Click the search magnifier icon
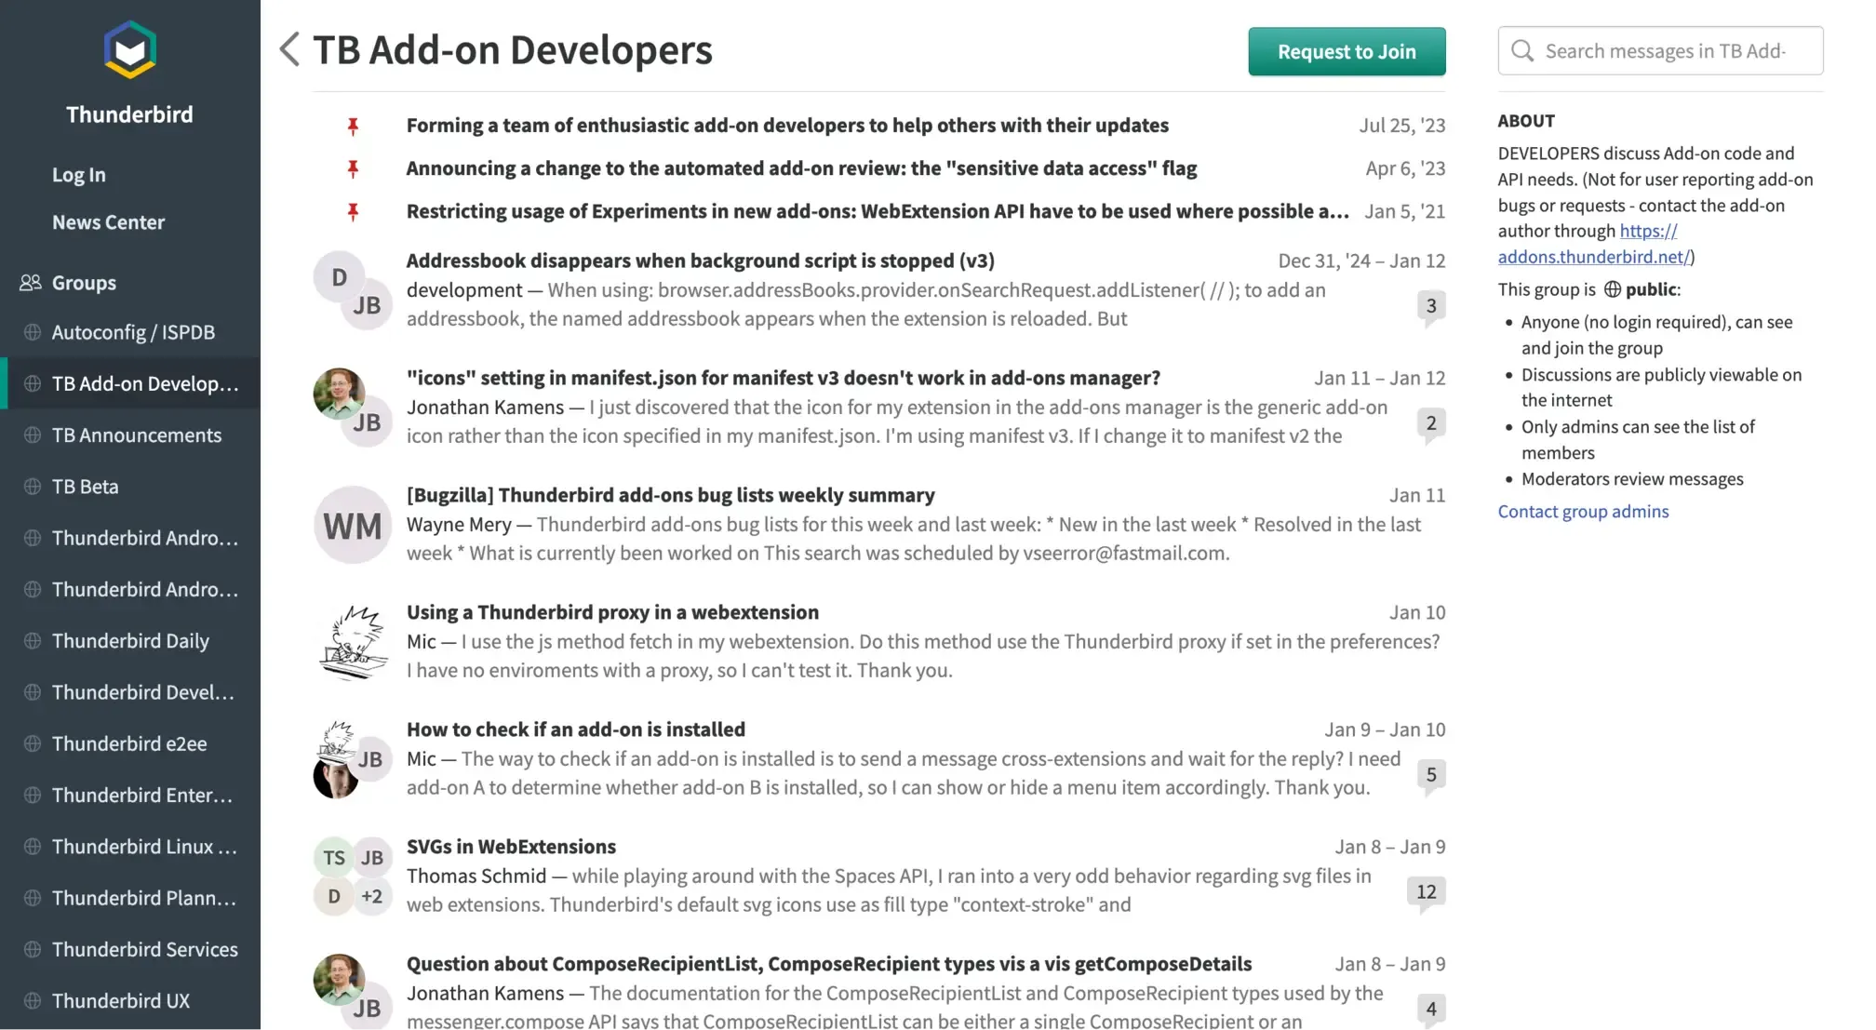The image size is (1876, 1030). (x=1522, y=50)
